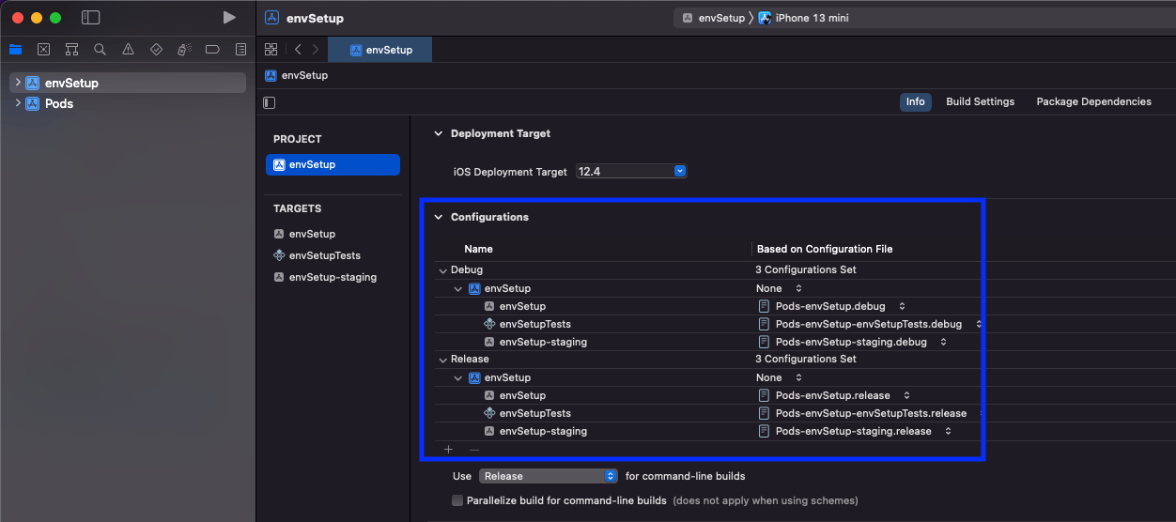Viewport: 1176px width, 522px height.
Task: Click Debug's 3 Configurations Set text
Action: pyautogui.click(x=806, y=269)
